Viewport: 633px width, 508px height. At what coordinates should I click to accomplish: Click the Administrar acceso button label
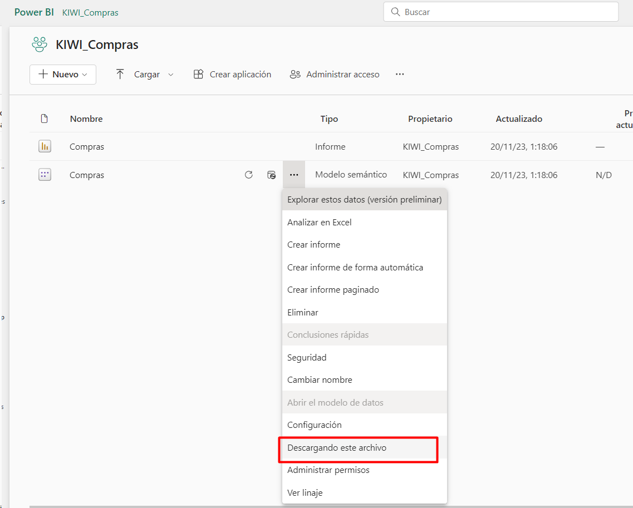tap(343, 74)
